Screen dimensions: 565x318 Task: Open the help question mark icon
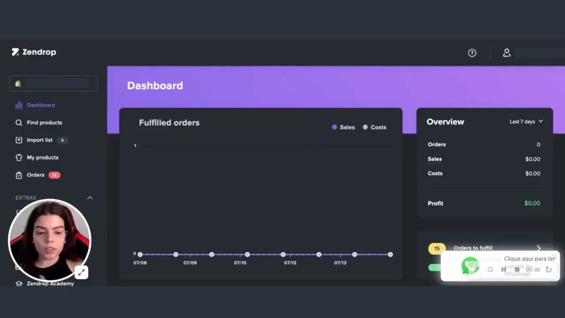[x=472, y=53]
